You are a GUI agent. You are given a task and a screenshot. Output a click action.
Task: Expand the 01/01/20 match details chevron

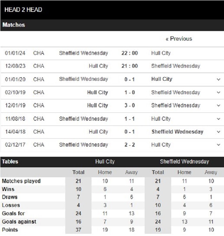click(219, 79)
